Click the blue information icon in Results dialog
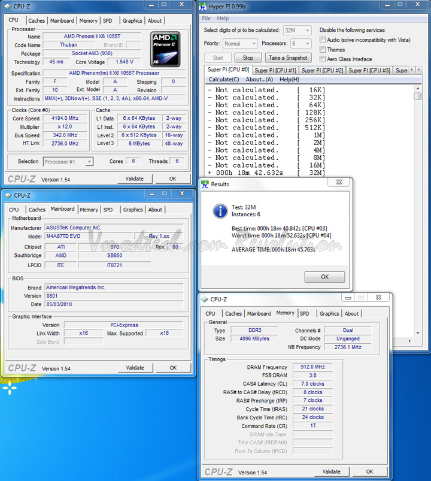The width and height of the screenshot is (431, 481). coord(220,211)
